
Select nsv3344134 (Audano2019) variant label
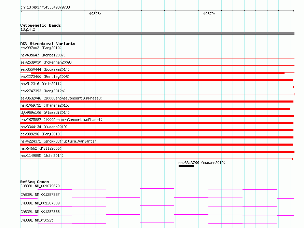point(44,127)
